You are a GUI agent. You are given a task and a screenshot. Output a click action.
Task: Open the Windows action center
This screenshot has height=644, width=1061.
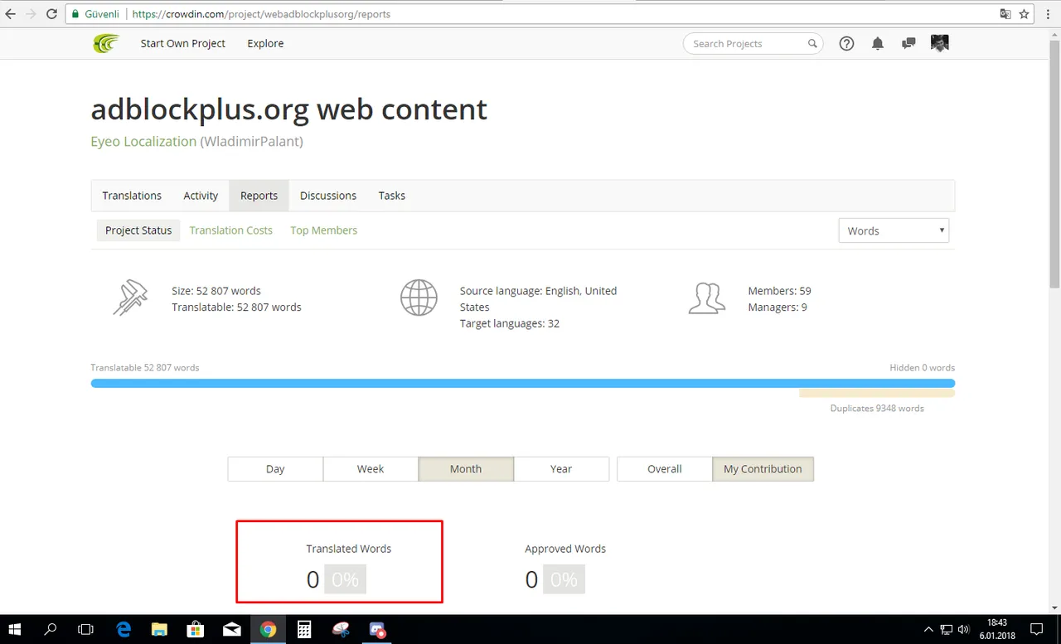coord(1036,629)
